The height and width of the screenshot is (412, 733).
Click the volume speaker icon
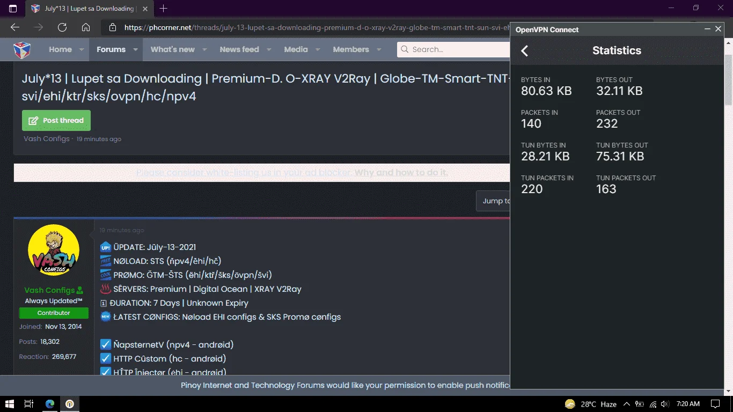tap(665, 404)
